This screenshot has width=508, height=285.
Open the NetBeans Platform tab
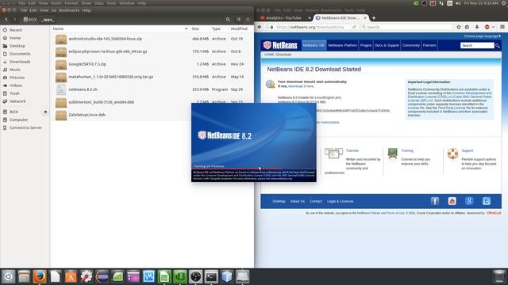[x=342, y=45]
